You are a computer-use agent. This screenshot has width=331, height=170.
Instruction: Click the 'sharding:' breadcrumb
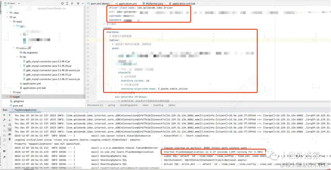point(158,105)
